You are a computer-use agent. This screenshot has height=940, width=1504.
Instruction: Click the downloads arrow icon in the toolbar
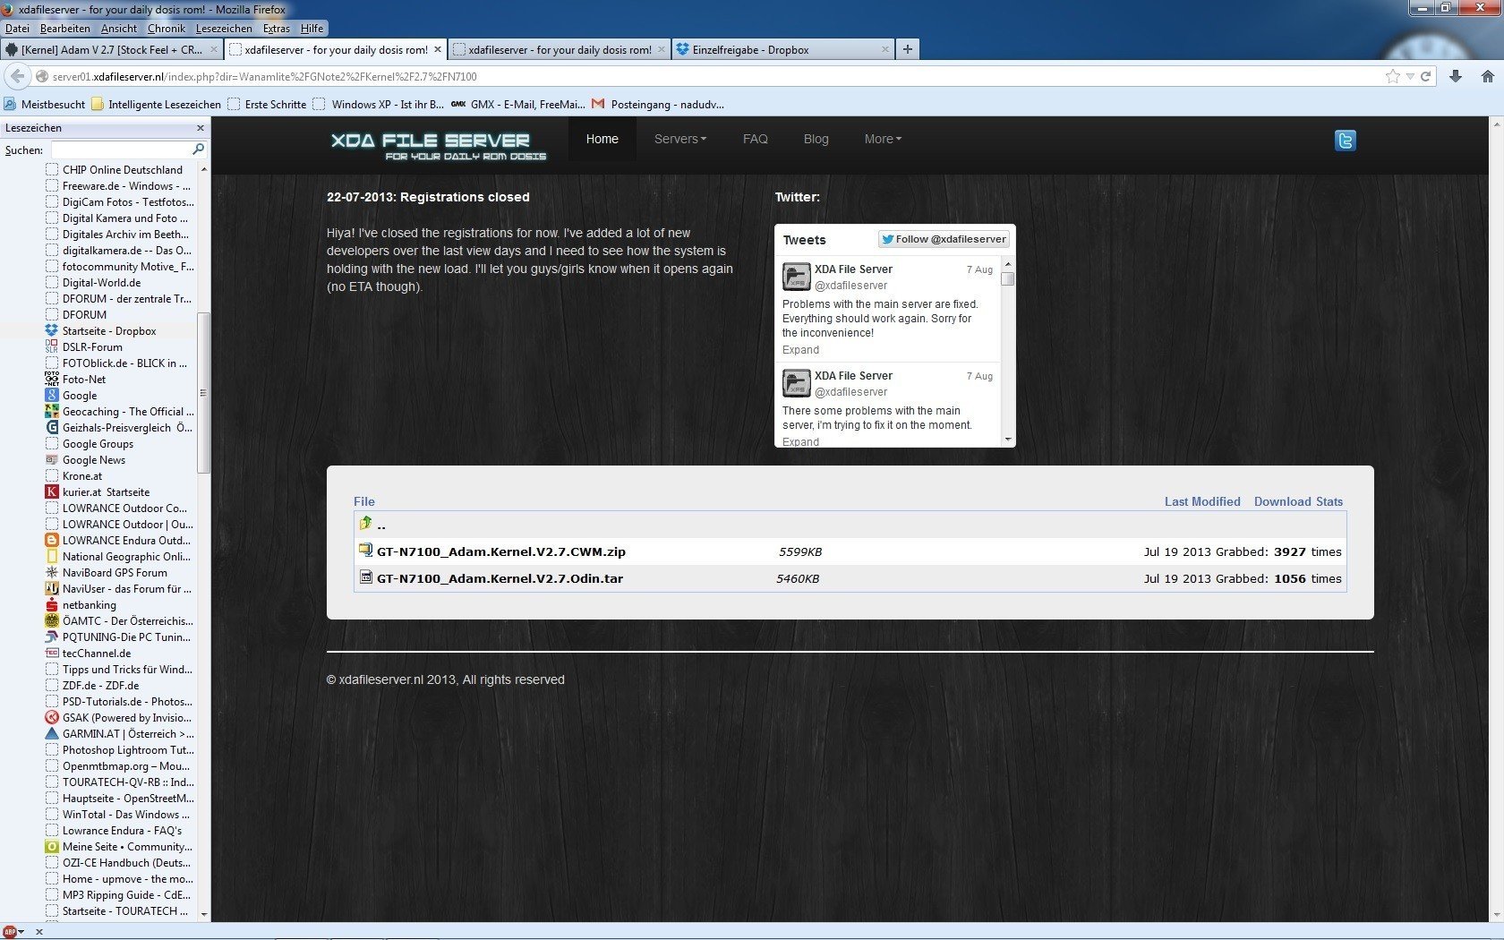pos(1456,76)
